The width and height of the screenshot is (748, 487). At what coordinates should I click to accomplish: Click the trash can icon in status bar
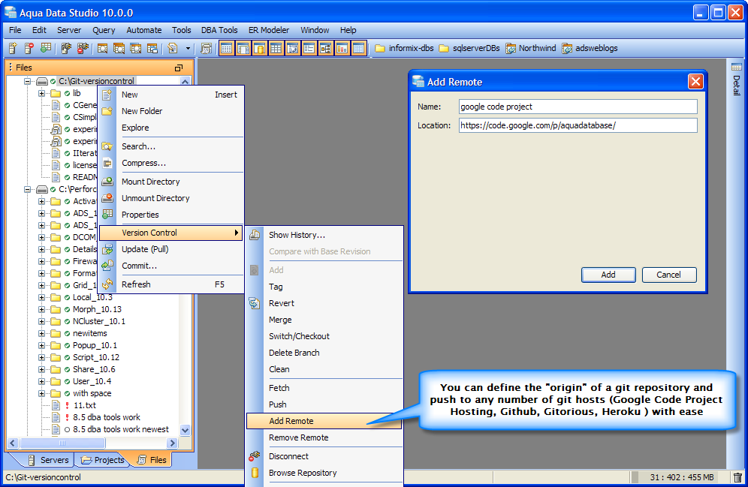pos(737,477)
